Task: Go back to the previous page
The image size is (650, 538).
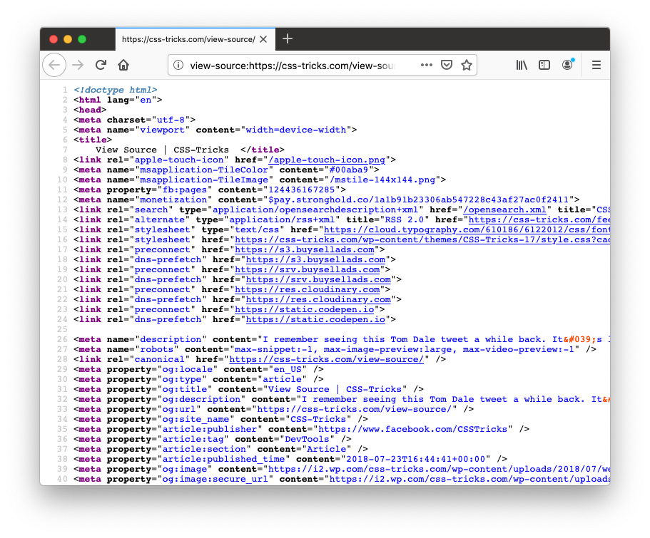Action: click(54, 65)
